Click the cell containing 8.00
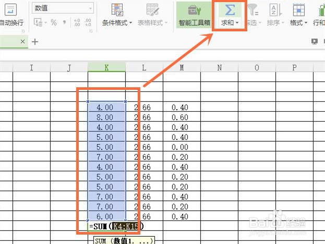This screenshot has width=325, height=244. [106, 117]
